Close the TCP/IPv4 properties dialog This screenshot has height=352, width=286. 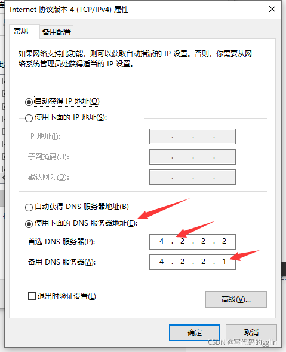pyautogui.click(x=272, y=9)
